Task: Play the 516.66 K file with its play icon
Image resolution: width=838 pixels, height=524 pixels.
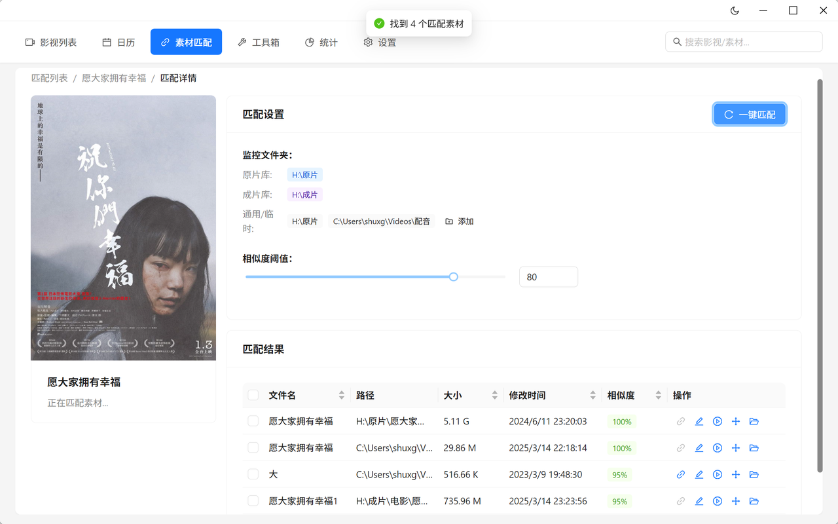Action: tap(718, 474)
